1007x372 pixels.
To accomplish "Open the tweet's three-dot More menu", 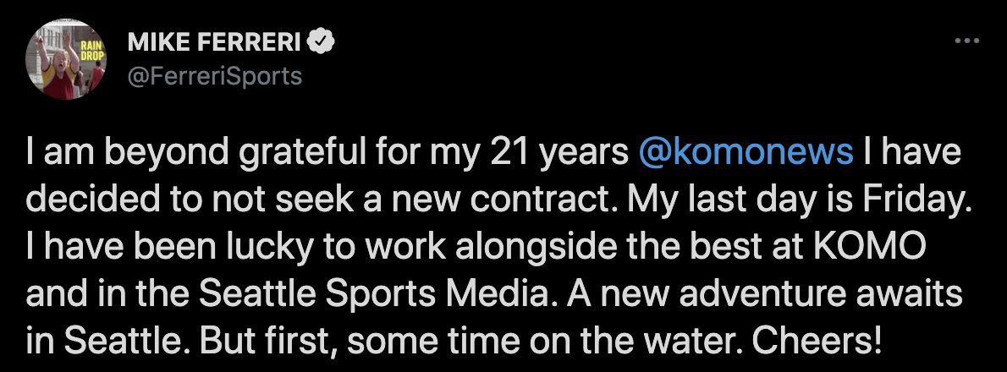I will click(966, 41).
